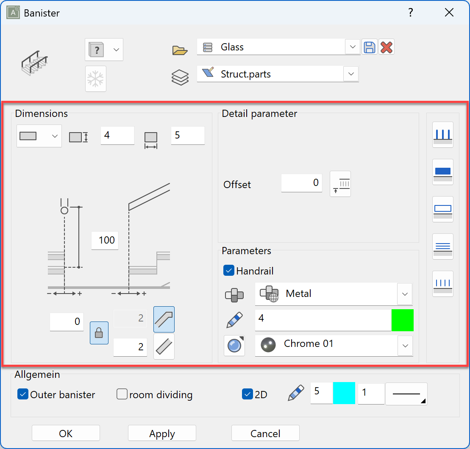Click the Cancel button
Screen dimensions: 470x449
point(265,433)
